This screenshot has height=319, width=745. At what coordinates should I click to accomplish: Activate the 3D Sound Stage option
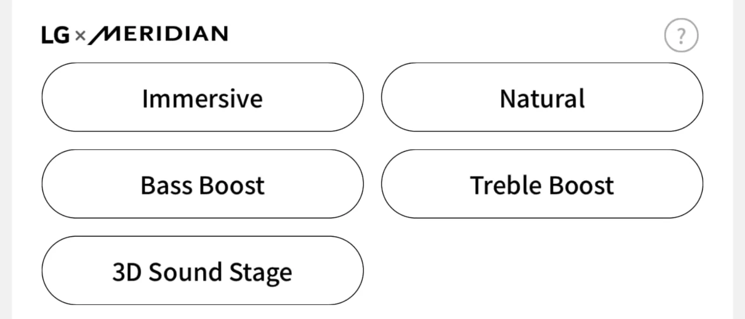coord(203,271)
